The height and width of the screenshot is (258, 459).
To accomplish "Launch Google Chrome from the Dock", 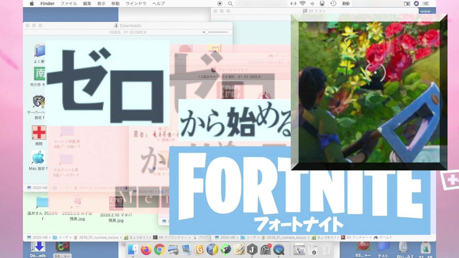I will tap(159, 249).
